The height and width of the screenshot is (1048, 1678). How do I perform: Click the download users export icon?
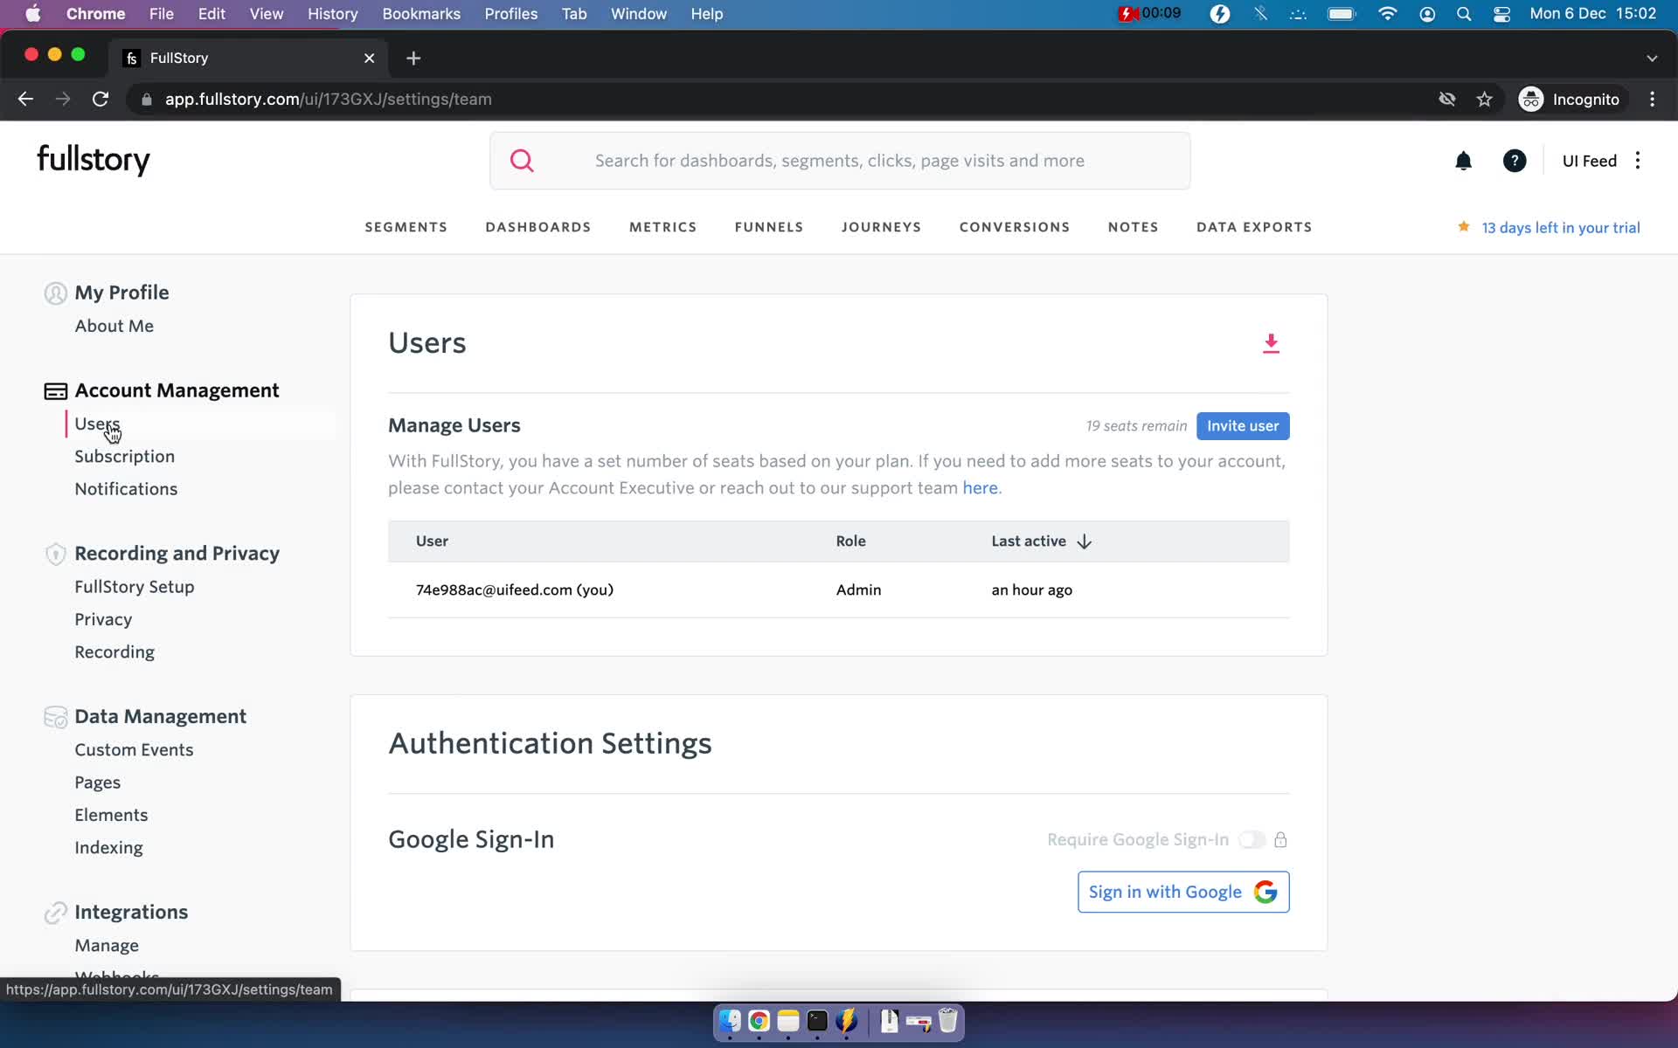pos(1271,343)
